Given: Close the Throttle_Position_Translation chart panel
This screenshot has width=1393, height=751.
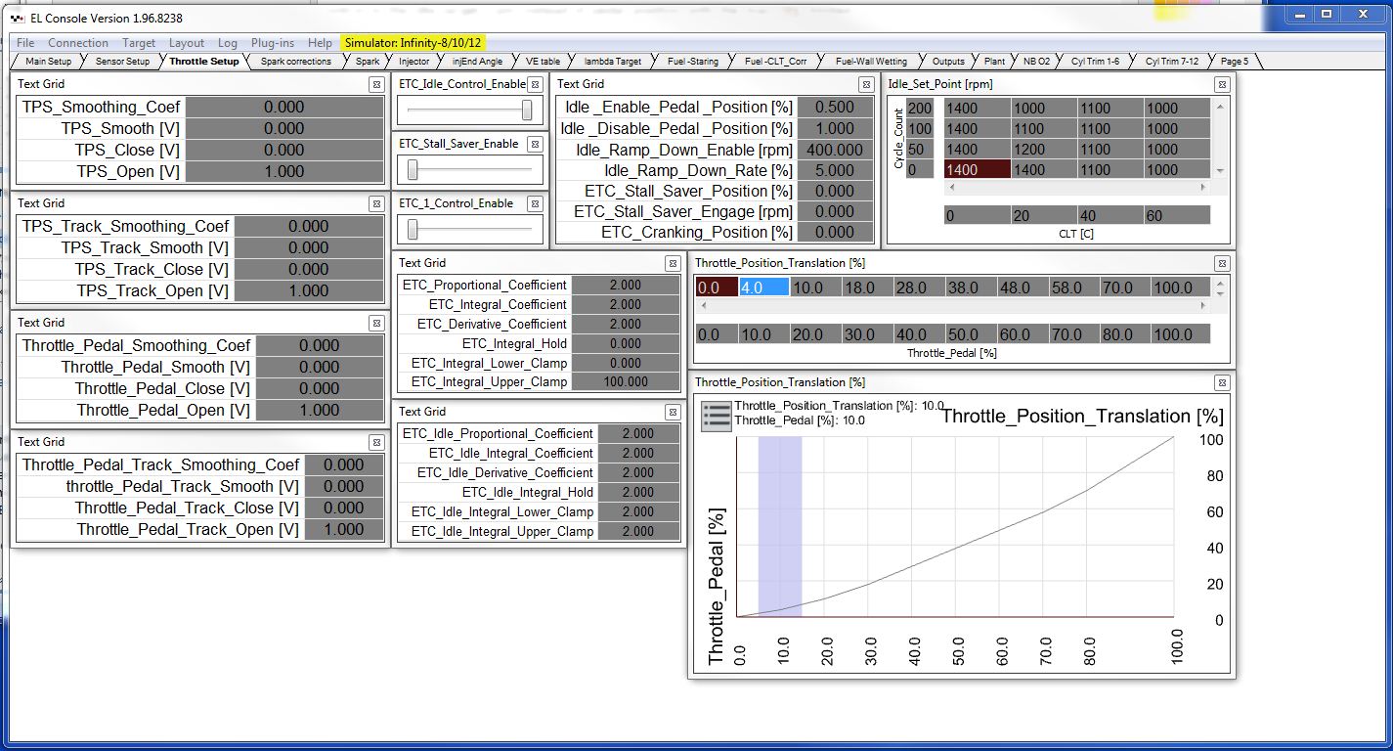Looking at the screenshot, I should [1221, 383].
